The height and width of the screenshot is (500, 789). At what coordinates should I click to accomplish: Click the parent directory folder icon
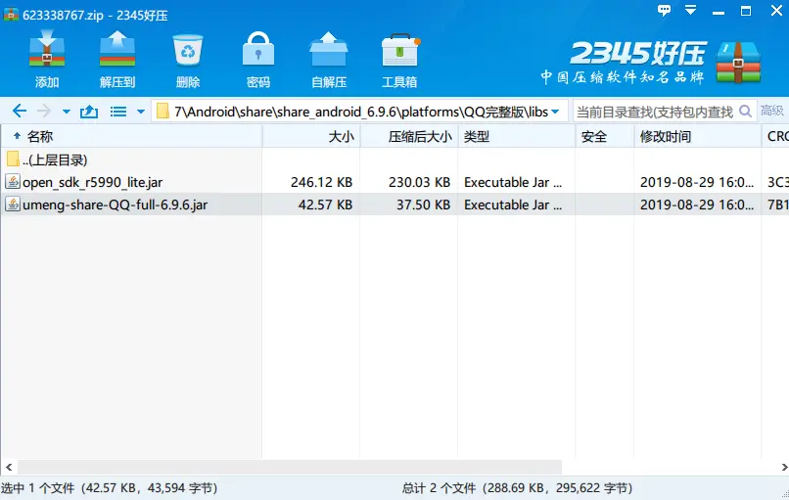click(13, 159)
